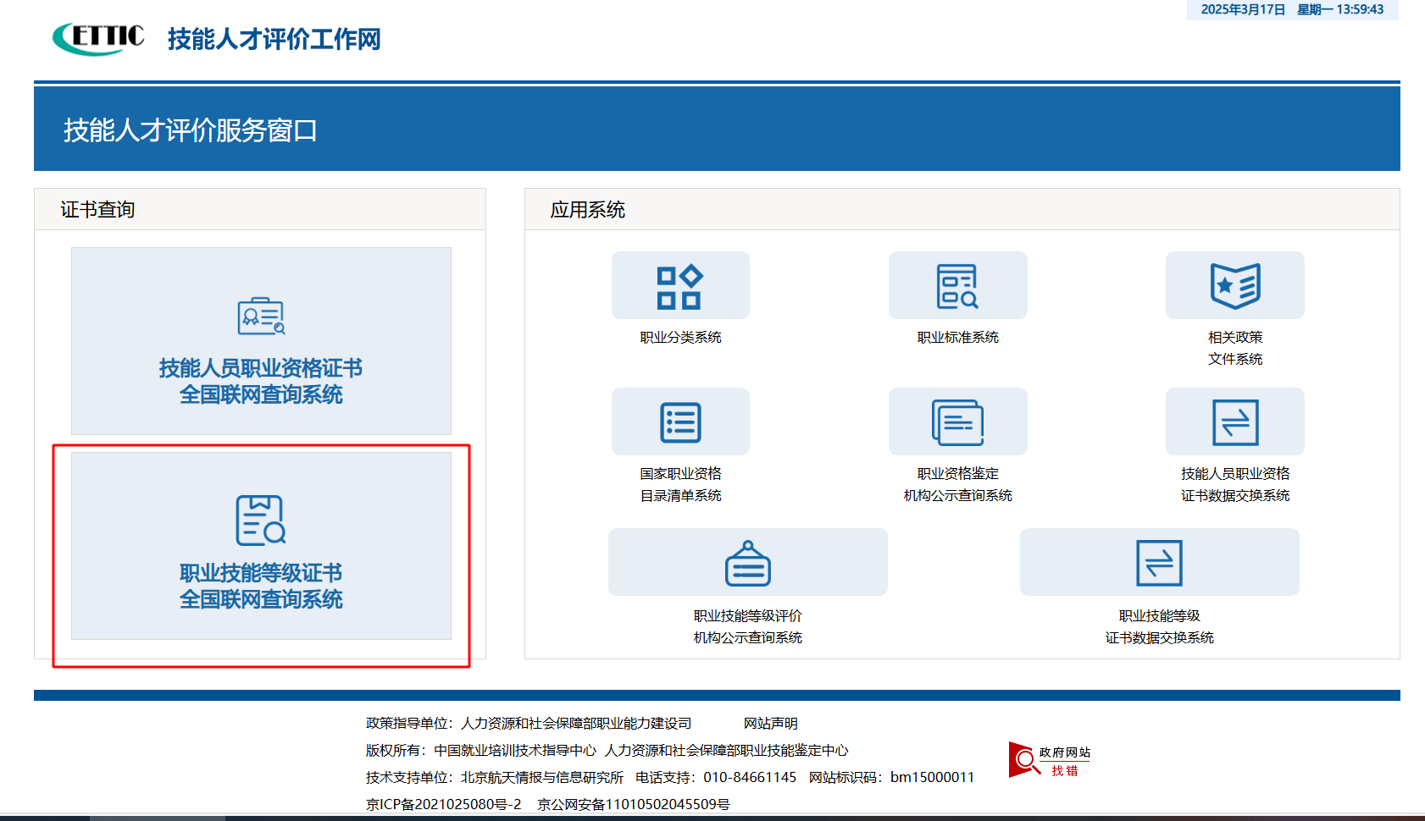Click the ETTIC logo in header
Screen dimensions: 1425x821
tap(98, 38)
